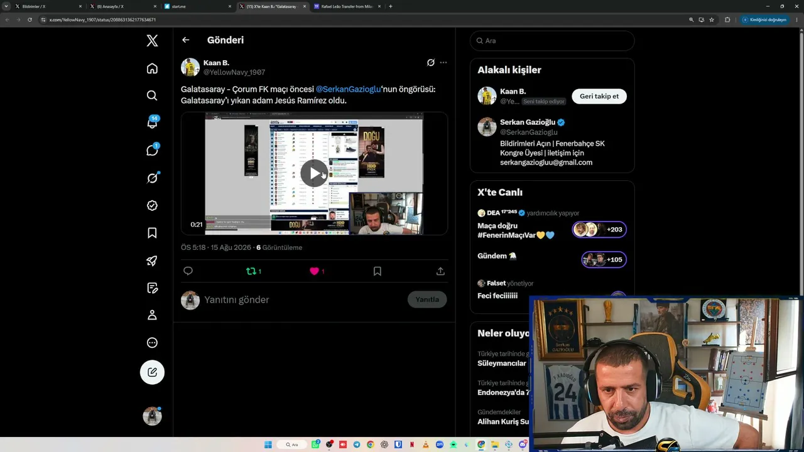This screenshot has height=452, width=804.
Task: Share the post with the upload icon
Action: click(440, 271)
